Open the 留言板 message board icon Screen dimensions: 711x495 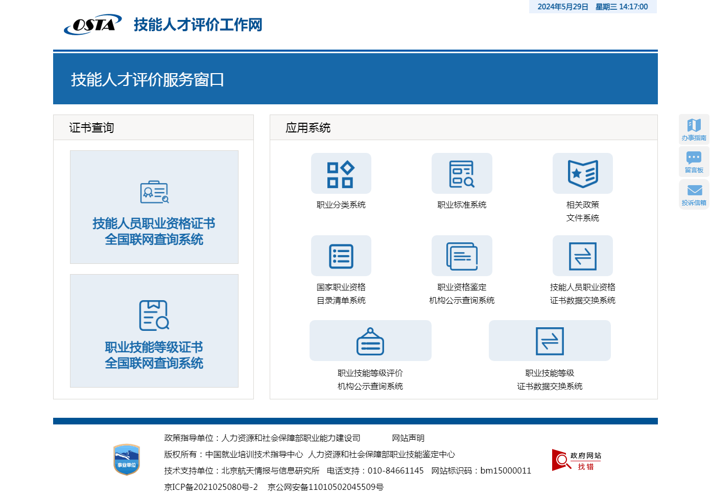(694, 162)
